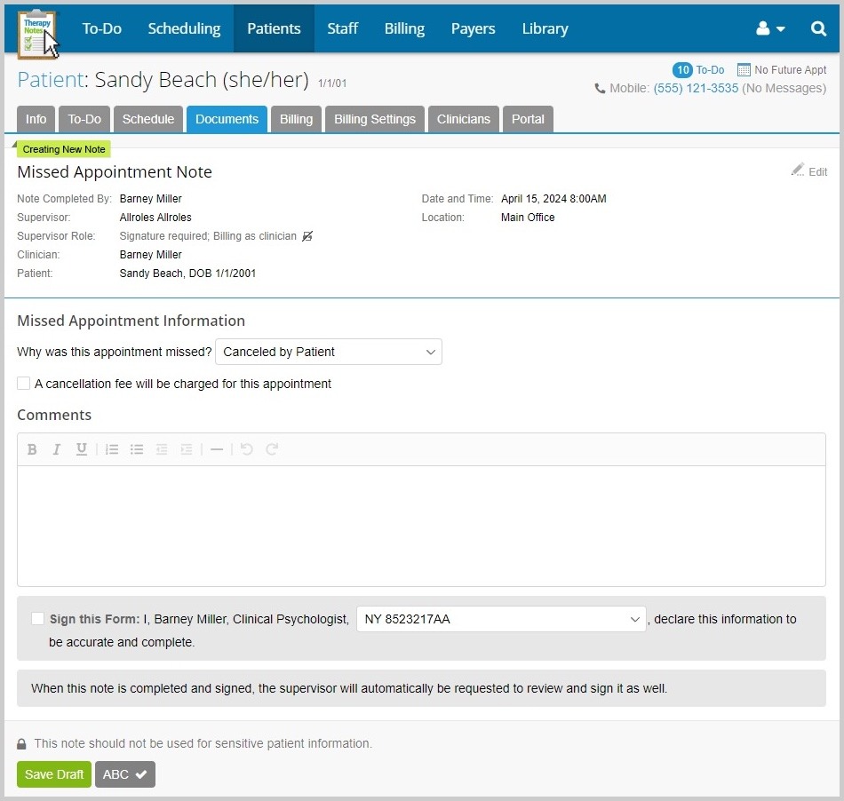Click the Undo arrow in the comments editor
The width and height of the screenshot is (844, 801).
click(x=246, y=449)
